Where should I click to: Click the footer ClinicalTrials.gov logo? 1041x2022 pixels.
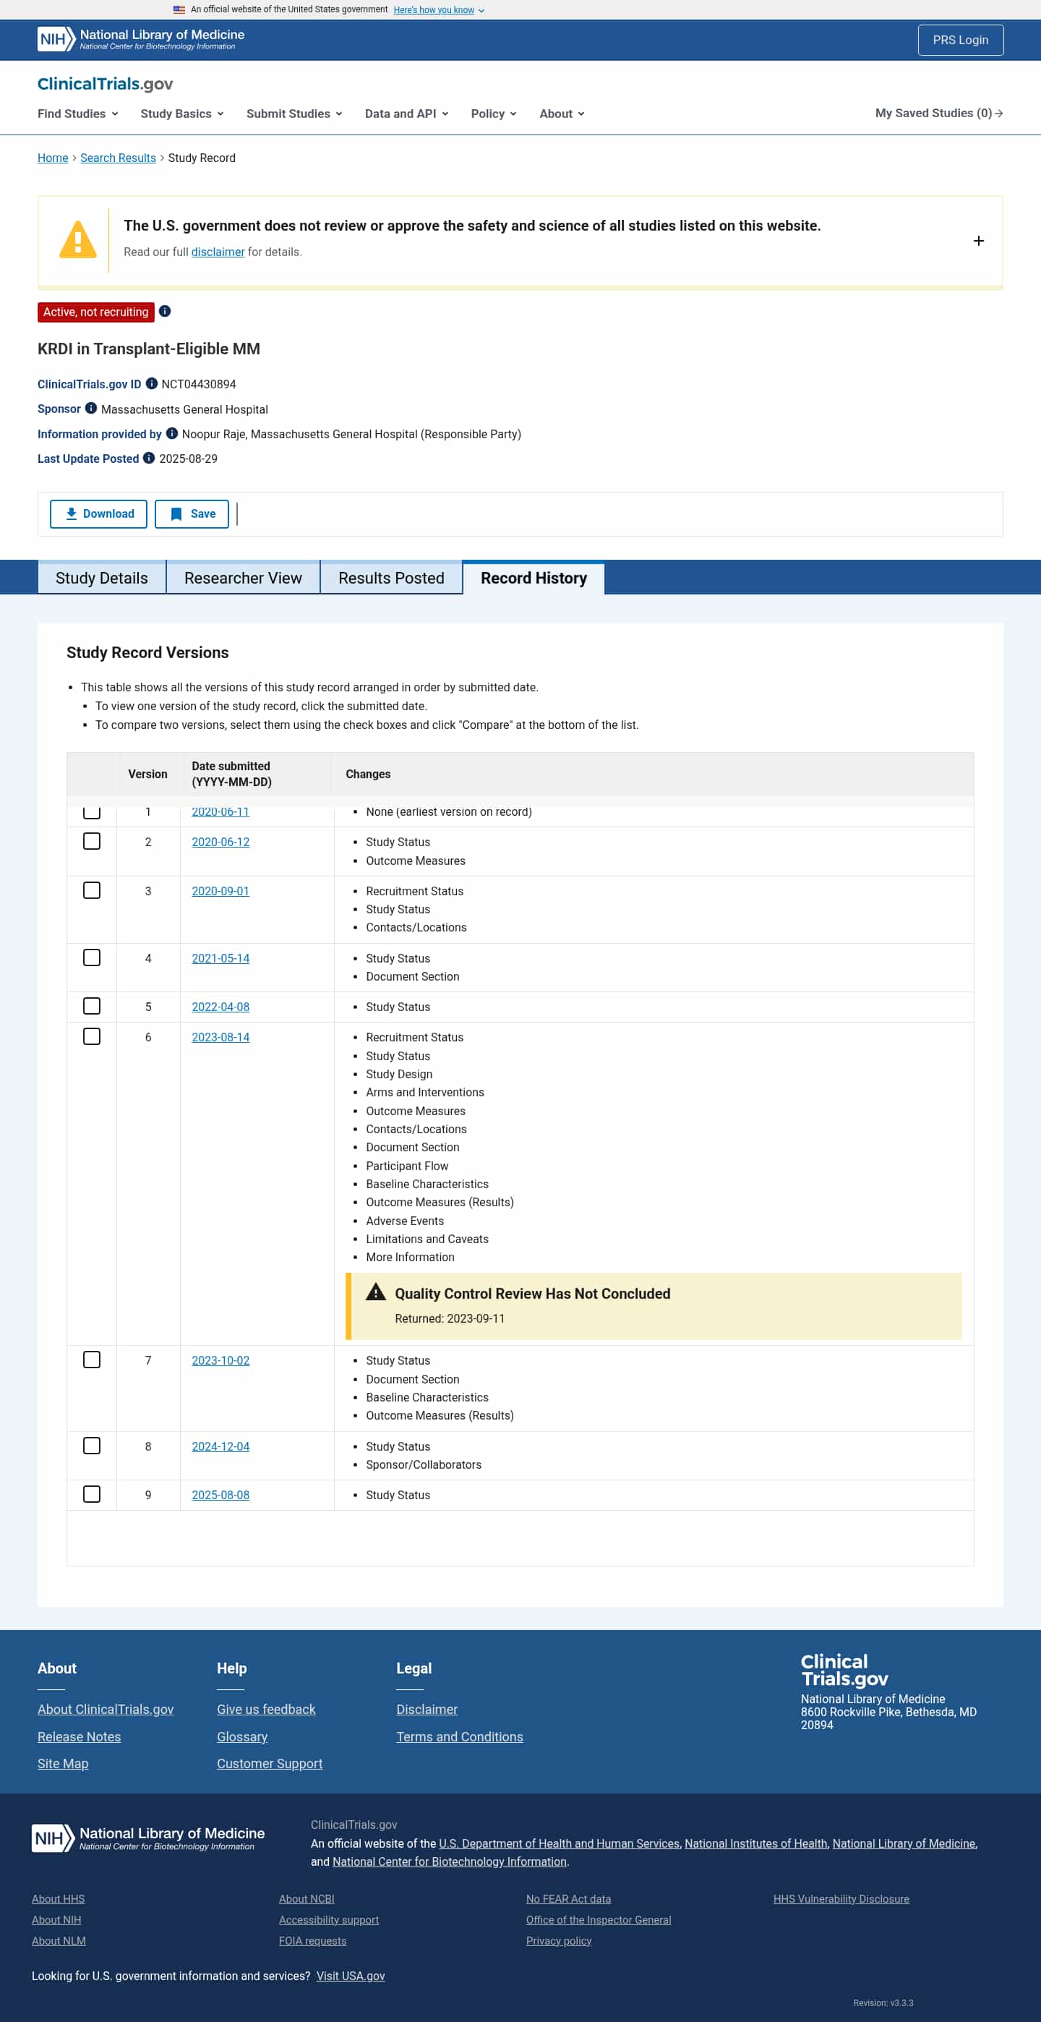pyautogui.click(x=844, y=1670)
